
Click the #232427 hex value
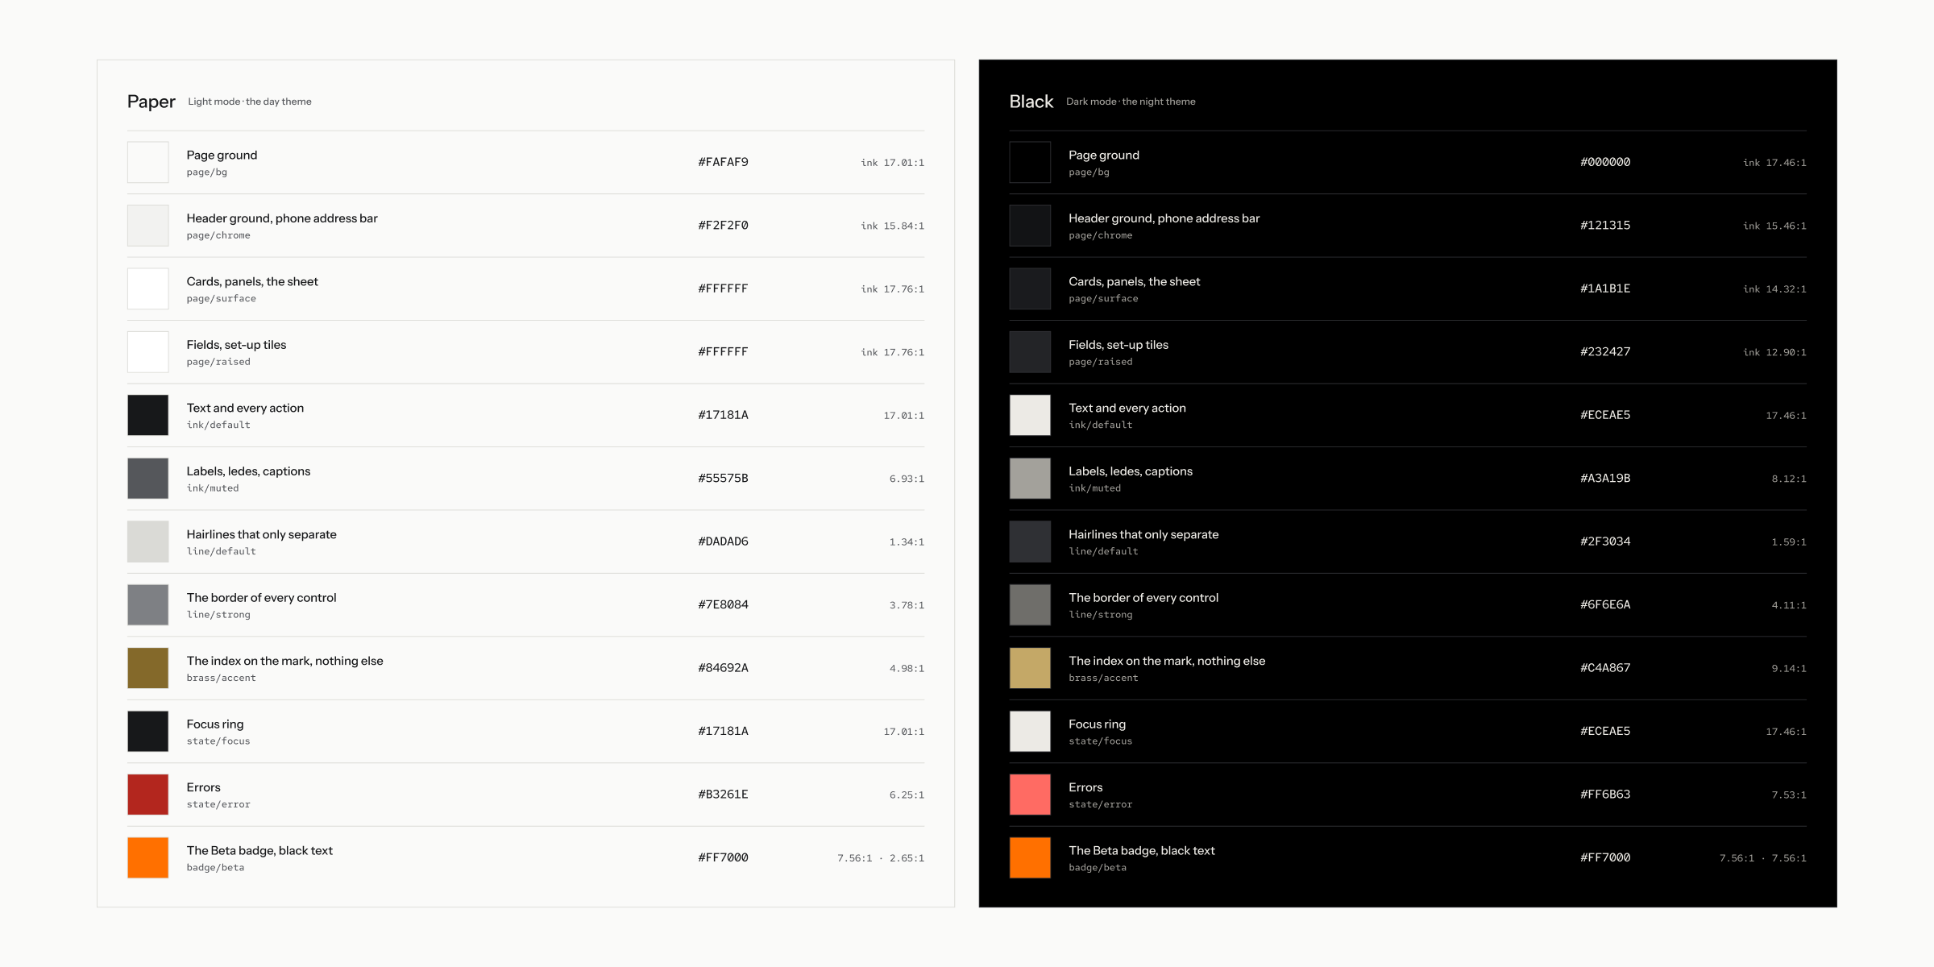click(1605, 352)
